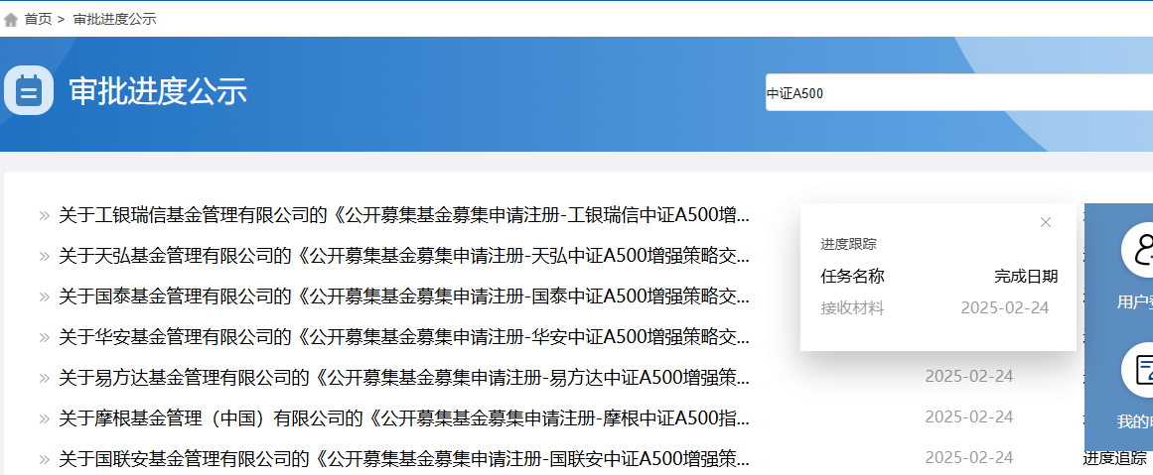
Task: Click the arrow bullet before 华安基金 row
Action: (x=44, y=338)
